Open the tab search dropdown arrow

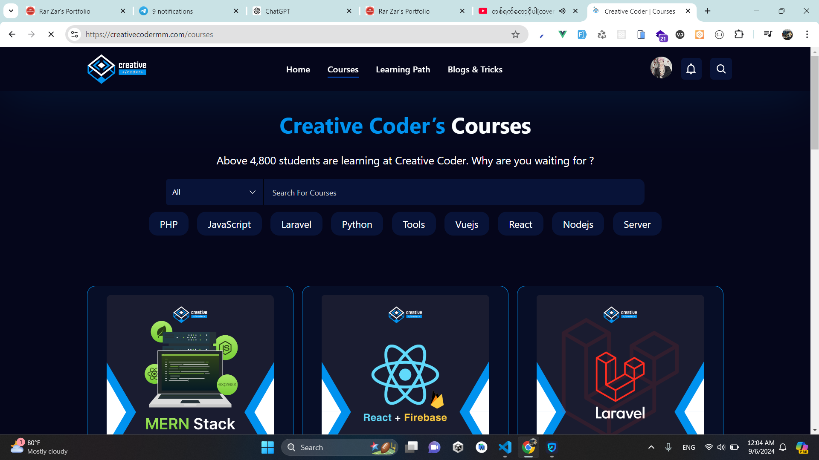click(11, 11)
